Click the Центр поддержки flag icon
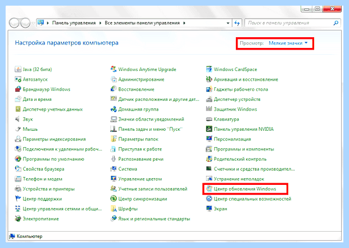This screenshot has height=248, width=349. pyautogui.click(x=18, y=198)
